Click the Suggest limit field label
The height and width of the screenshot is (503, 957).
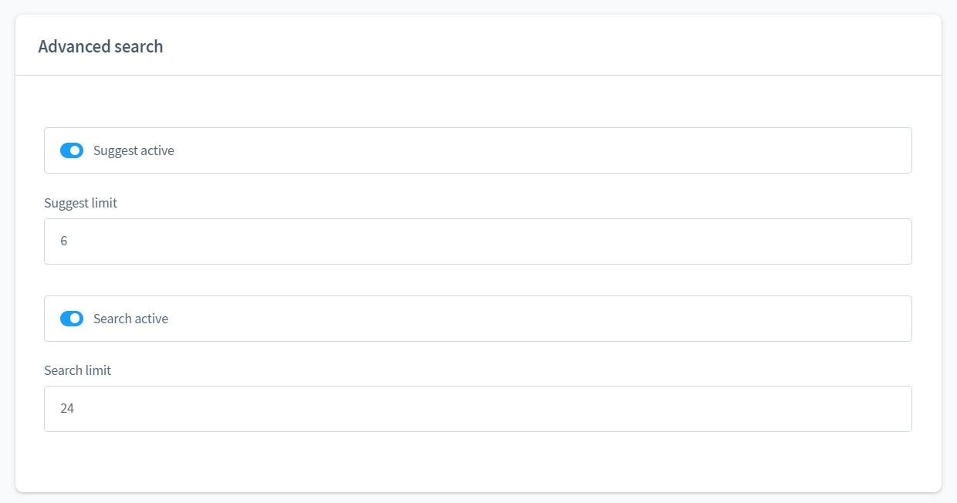pyautogui.click(x=81, y=203)
